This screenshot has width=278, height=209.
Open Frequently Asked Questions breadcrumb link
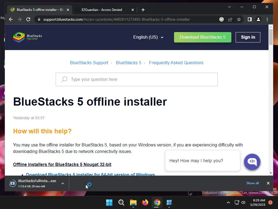point(176,63)
